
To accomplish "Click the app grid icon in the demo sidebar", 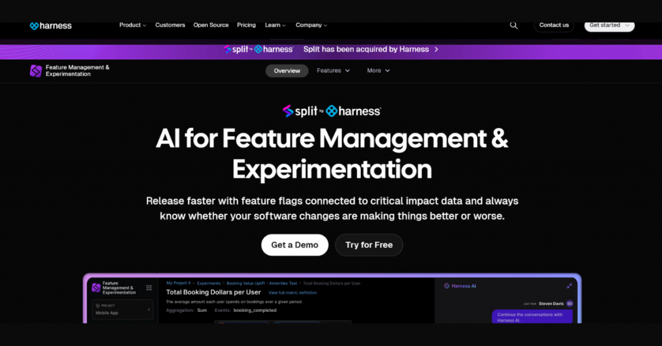I will [x=149, y=288].
